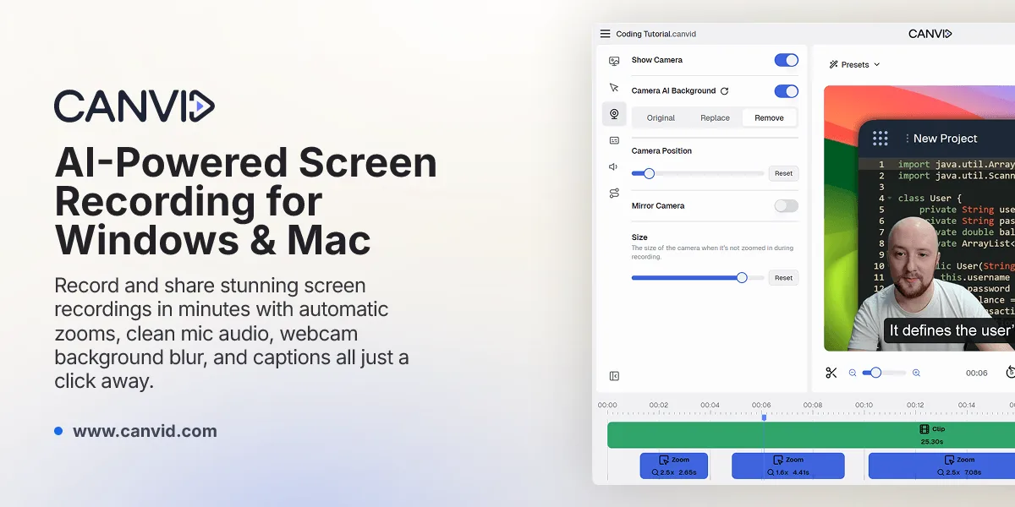Click the Mirror Camera label
1015x507 pixels.
pyautogui.click(x=658, y=206)
